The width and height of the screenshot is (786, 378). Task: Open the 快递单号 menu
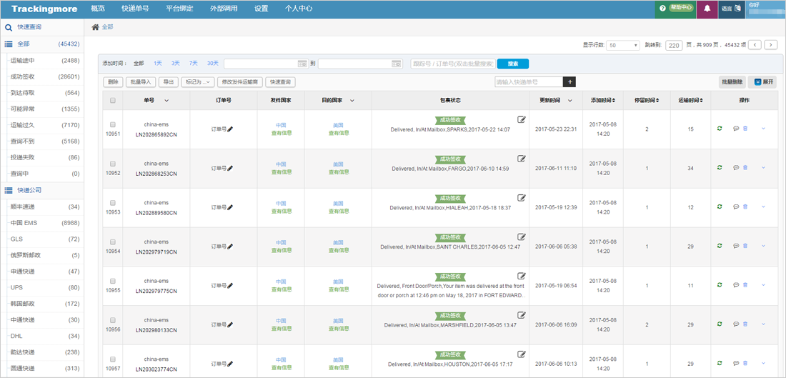135,9
